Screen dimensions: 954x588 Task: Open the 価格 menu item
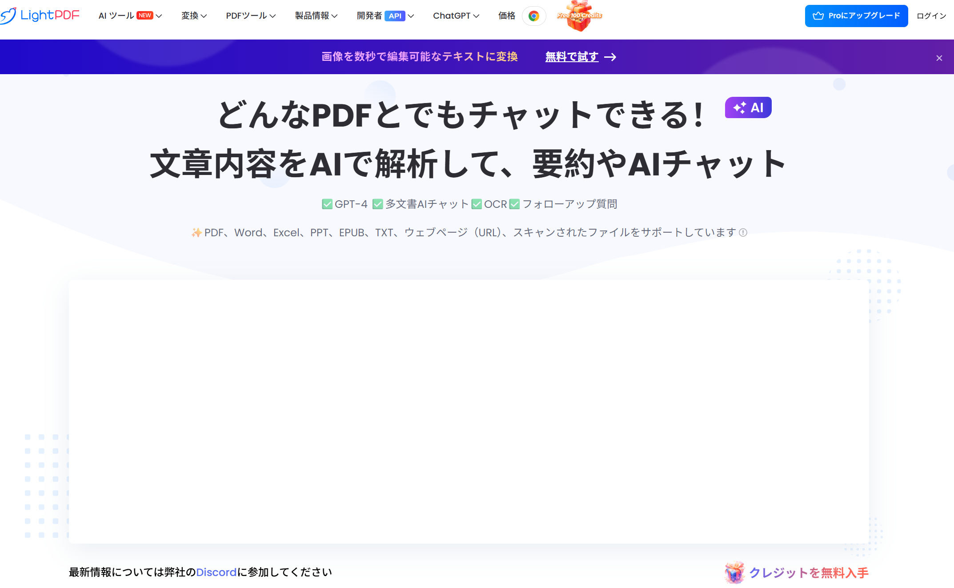coord(506,16)
